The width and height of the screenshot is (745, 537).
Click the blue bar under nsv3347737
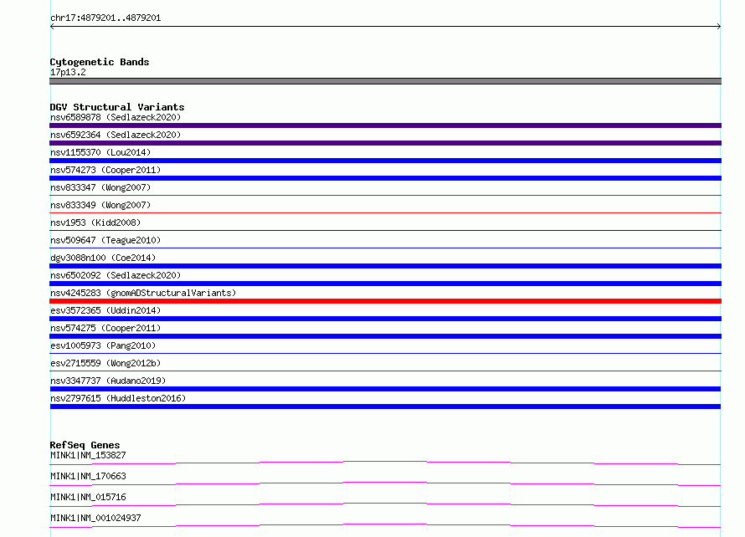click(x=385, y=389)
